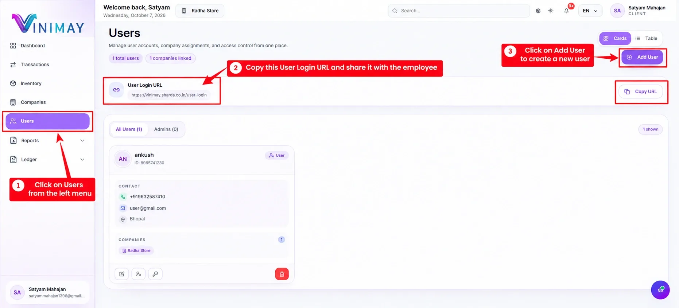The image size is (679, 308).
Task: Switch to Table view
Action: 647,38
